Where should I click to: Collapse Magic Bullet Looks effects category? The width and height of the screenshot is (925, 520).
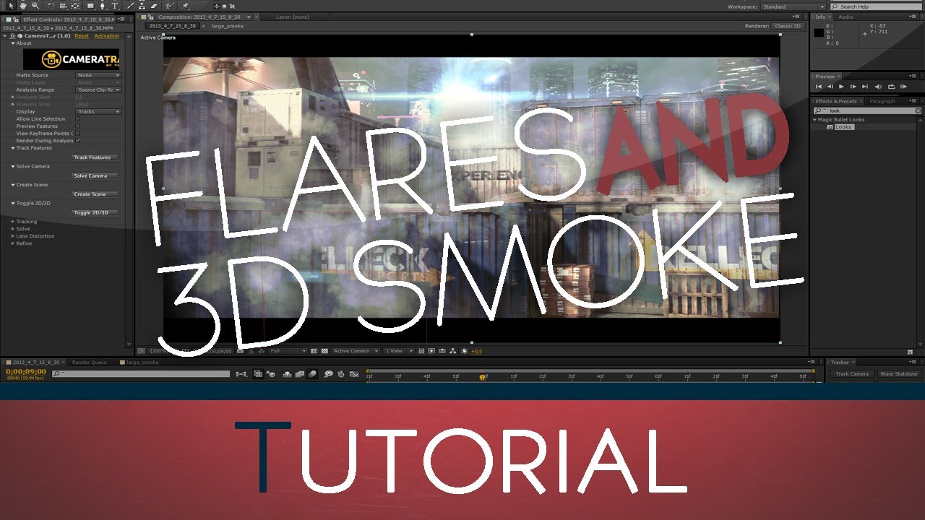tap(815, 119)
